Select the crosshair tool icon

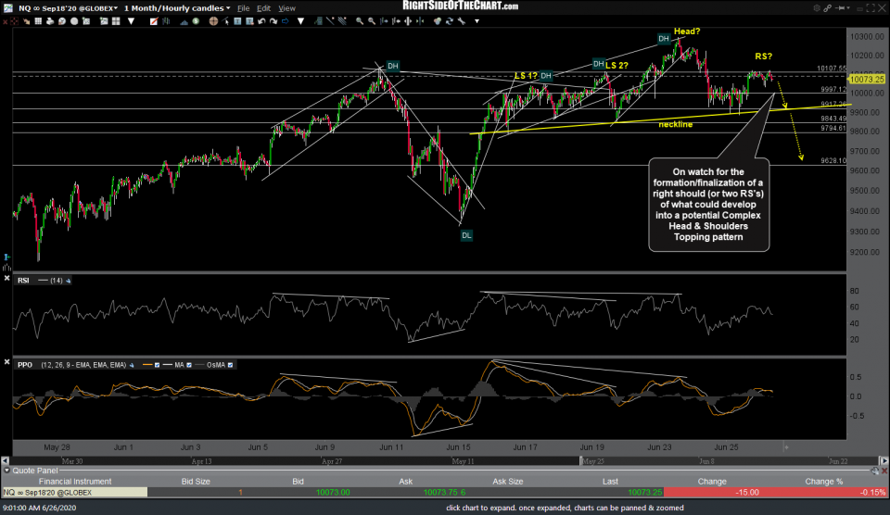point(213,21)
